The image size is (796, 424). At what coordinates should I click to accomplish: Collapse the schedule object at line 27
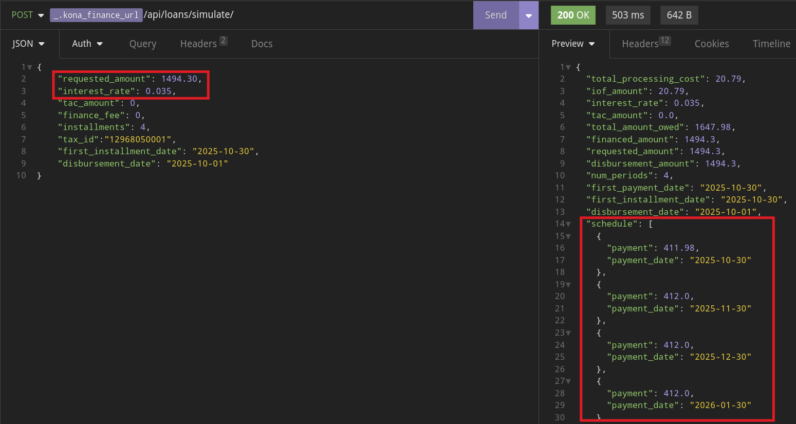tap(568, 381)
